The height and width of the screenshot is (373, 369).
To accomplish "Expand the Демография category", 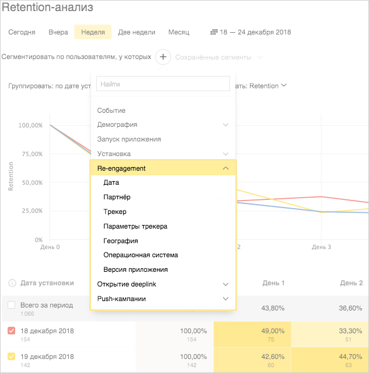I will 225,125.
